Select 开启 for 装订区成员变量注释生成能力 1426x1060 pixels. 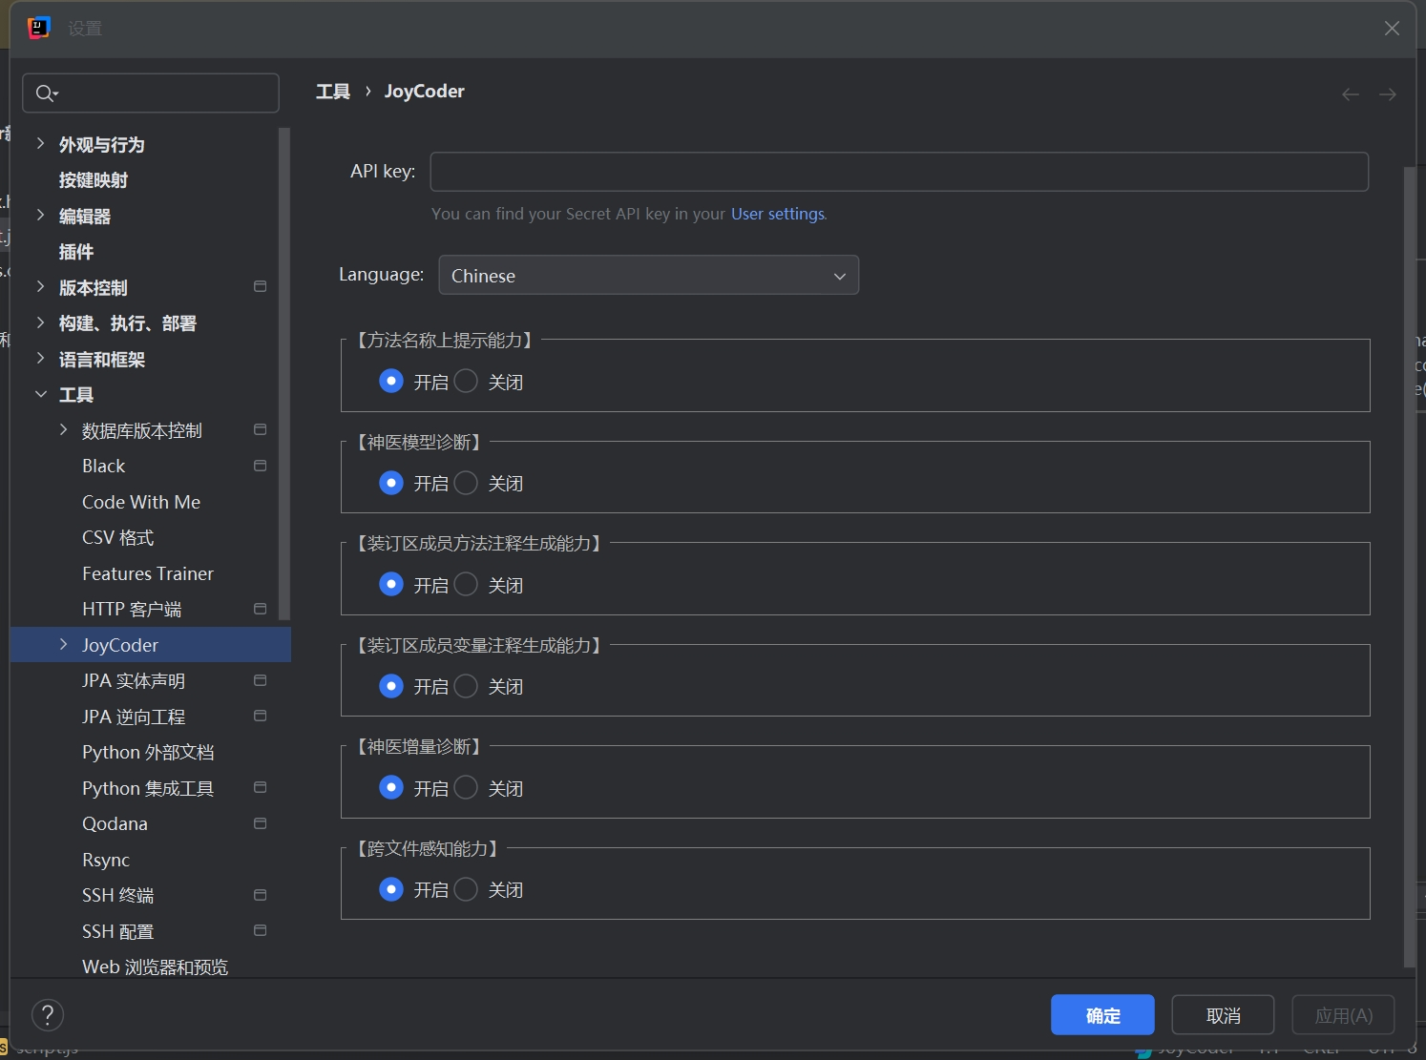pyautogui.click(x=391, y=686)
